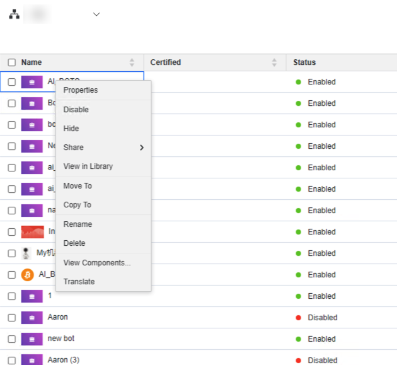Viewport: 397px width, 365px height.
Task: Open the environment dropdown chevron at top
Action: (96, 14)
